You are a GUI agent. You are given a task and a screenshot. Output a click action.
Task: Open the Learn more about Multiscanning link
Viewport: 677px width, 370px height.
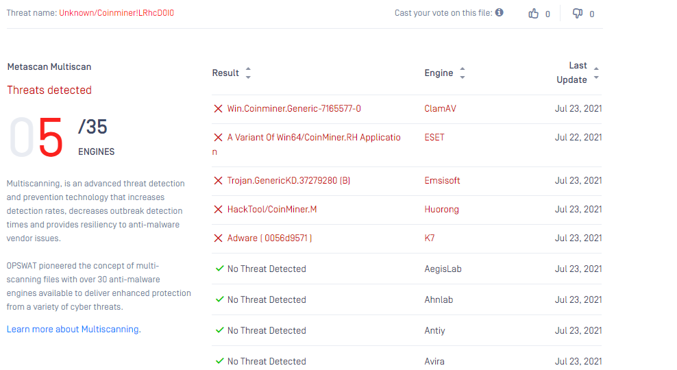click(73, 330)
